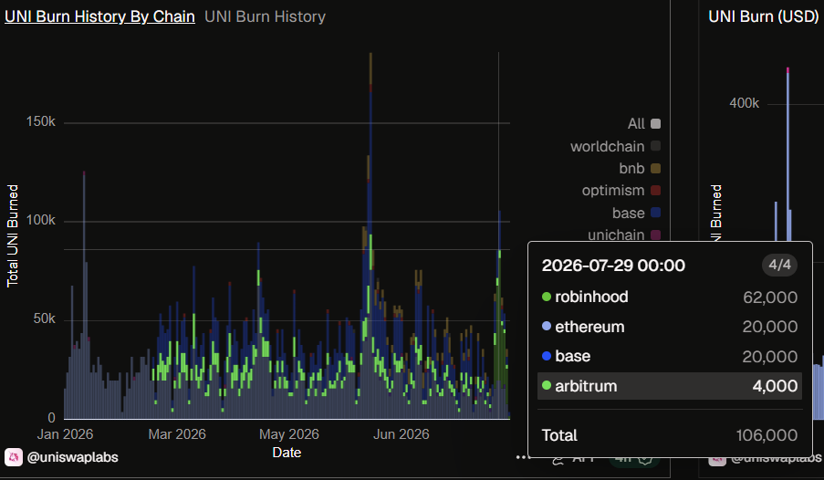
Task: Click the 150k y-axis label
Action: pyautogui.click(x=41, y=122)
